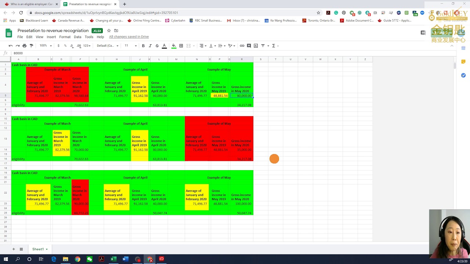Image resolution: width=470 pixels, height=264 pixels.
Task: Open a new browser tab
Action: coord(124,4)
